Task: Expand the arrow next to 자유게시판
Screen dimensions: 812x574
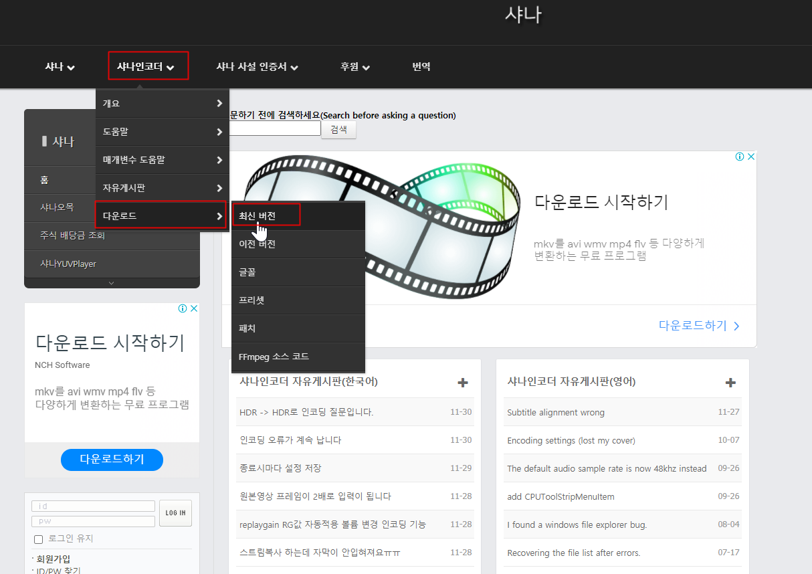Action: 219,188
